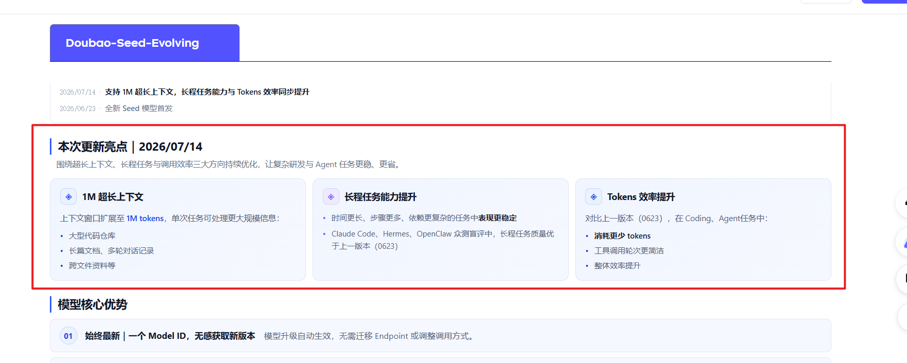The height and width of the screenshot is (363, 907).
Task: Click the 围绕超长上下文 subtitle line
Action: click(x=229, y=165)
